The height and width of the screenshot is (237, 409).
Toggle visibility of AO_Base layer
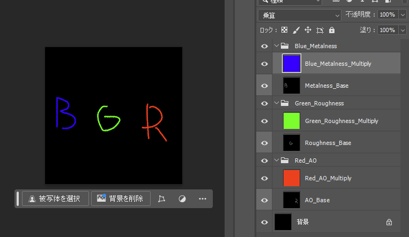[264, 200]
